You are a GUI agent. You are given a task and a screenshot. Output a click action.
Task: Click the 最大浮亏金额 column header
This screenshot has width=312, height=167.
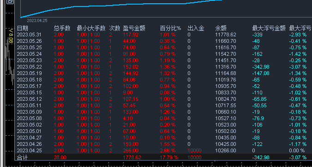pos(269,28)
